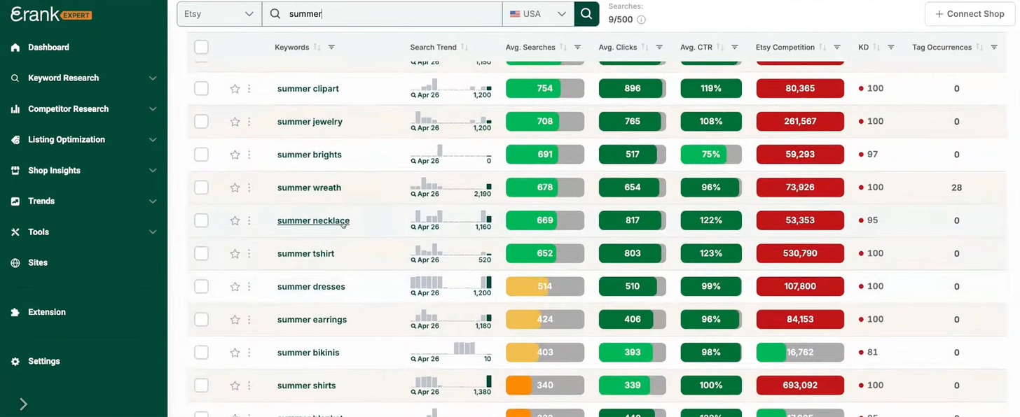
Task: Open the Etsy marketplace dropdown
Action: pos(219,14)
